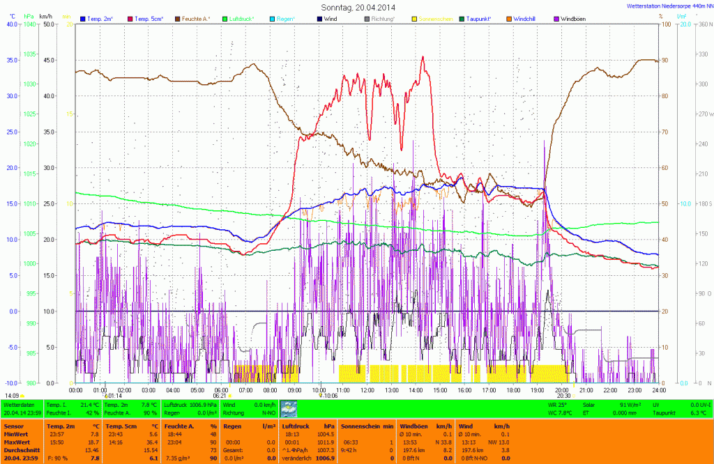Select the Sensor header in orange table

coord(13,425)
